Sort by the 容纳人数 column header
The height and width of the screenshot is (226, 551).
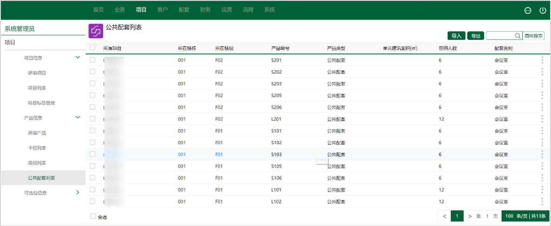(x=448, y=48)
